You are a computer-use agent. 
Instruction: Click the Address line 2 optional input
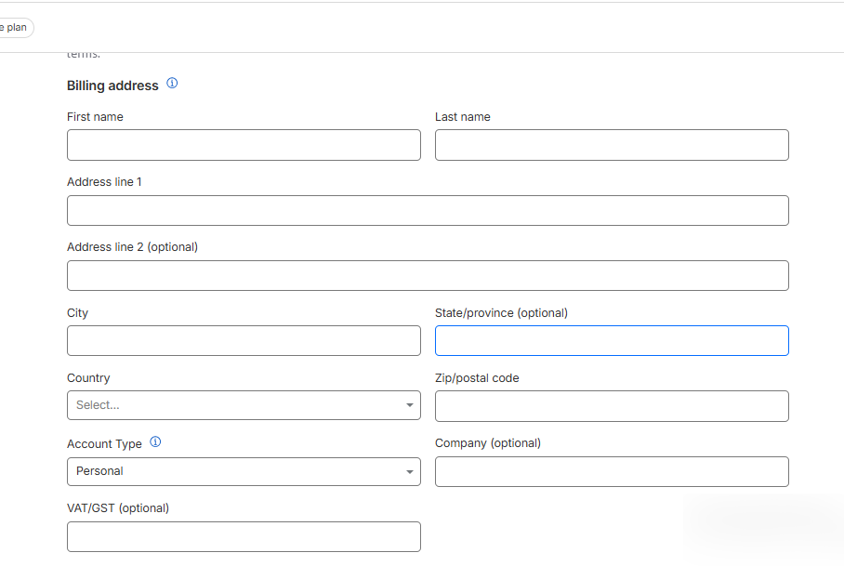pos(428,275)
